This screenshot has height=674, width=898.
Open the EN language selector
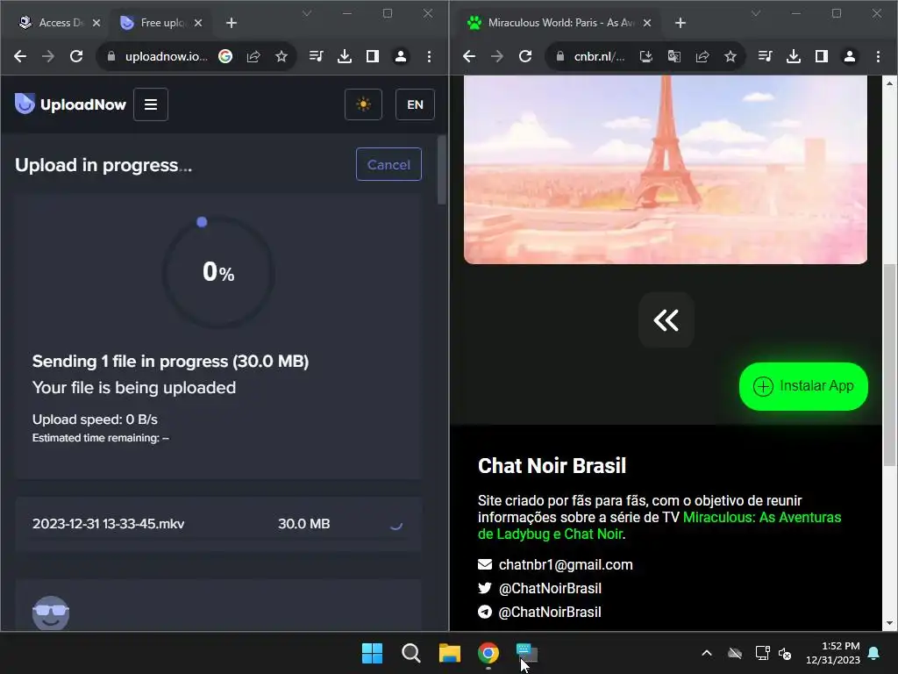[415, 104]
